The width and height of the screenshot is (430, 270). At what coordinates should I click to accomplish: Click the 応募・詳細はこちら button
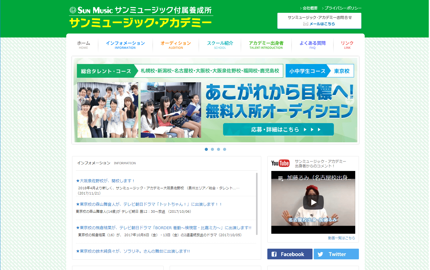[x=278, y=129]
